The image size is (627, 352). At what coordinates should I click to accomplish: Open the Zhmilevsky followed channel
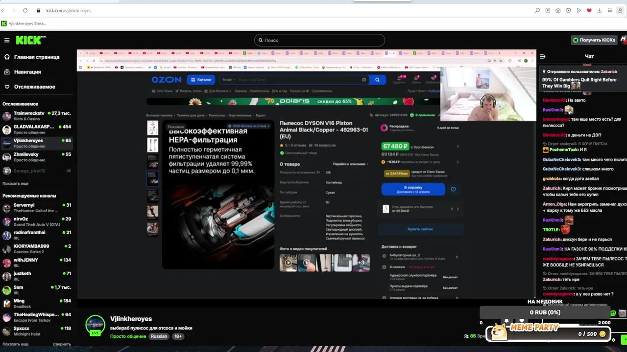click(37, 157)
